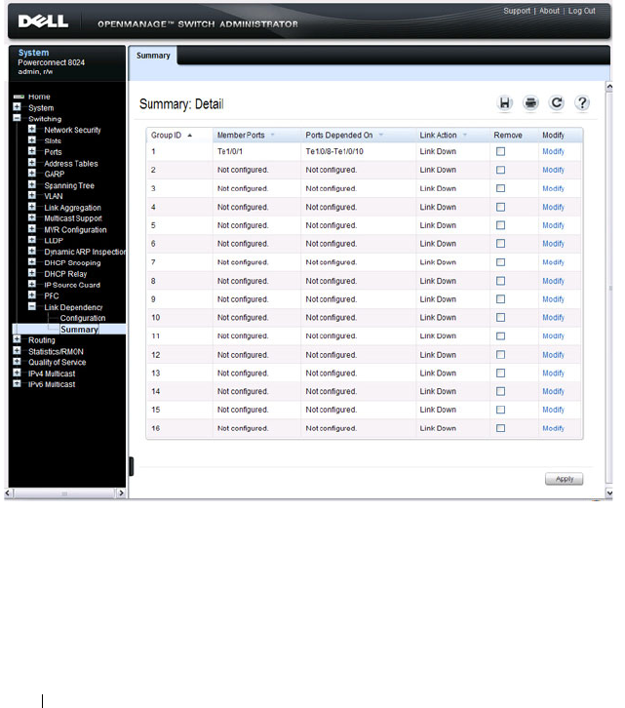
Task: Open Configuration under Link Dependency
Action: [x=83, y=318]
